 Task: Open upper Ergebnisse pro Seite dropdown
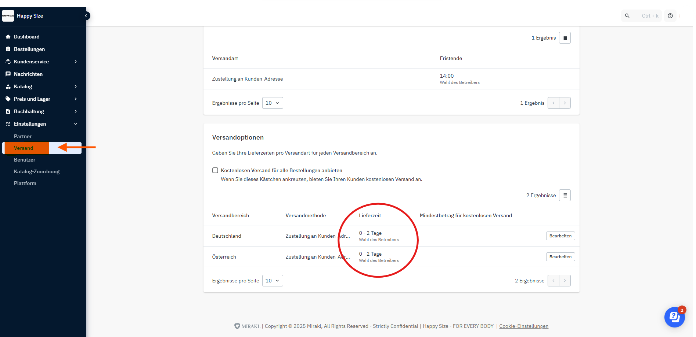click(272, 103)
